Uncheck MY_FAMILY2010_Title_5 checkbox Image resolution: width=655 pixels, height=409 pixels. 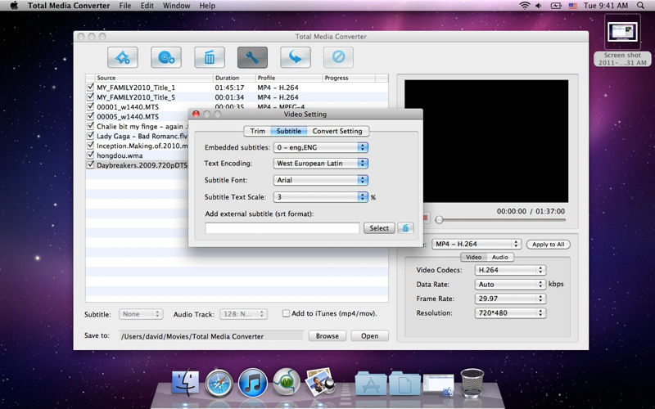pyautogui.click(x=90, y=97)
